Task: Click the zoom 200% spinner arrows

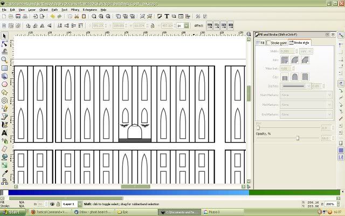Action: click(339, 204)
